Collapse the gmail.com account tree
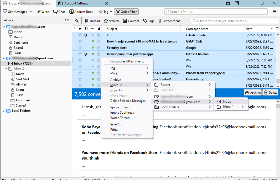Image resolution: width=280 pixels, height=180 pixels. [x=4, y=58]
